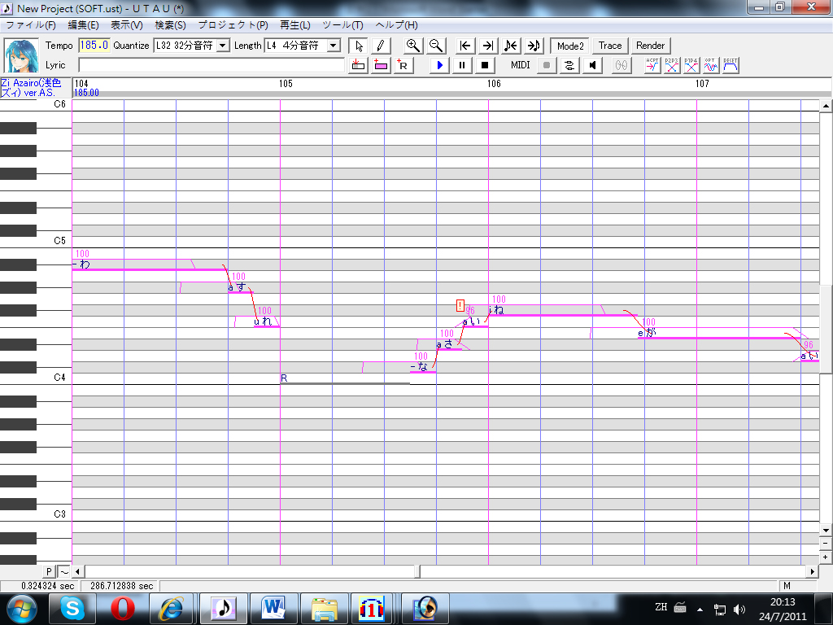Click the horizontal scrollbar thumb
The height and width of the screenshot is (625, 833).
coord(417,572)
